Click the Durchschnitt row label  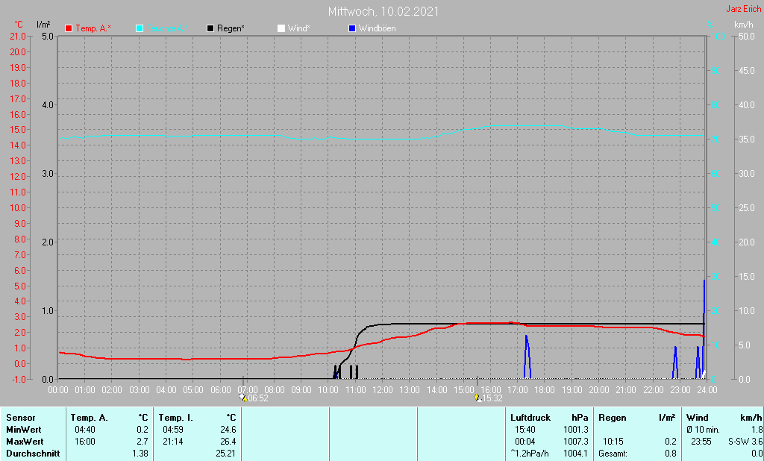click(x=33, y=454)
